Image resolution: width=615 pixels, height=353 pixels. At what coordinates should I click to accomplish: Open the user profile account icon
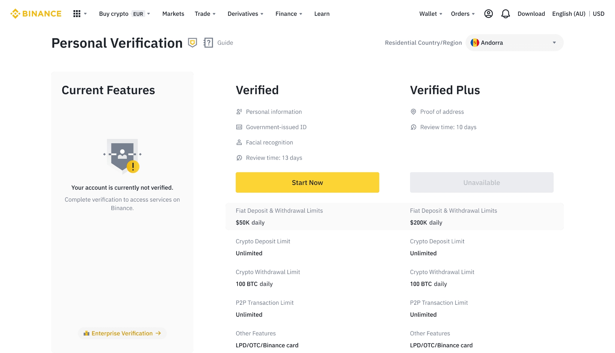pyautogui.click(x=488, y=14)
